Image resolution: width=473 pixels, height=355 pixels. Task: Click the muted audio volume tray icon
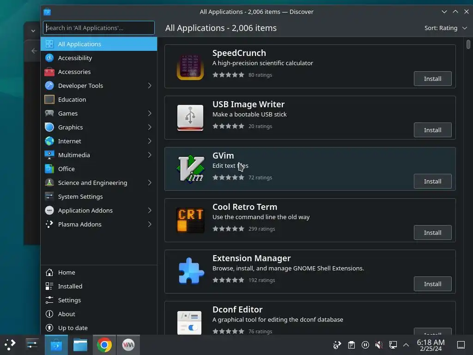[379, 345]
